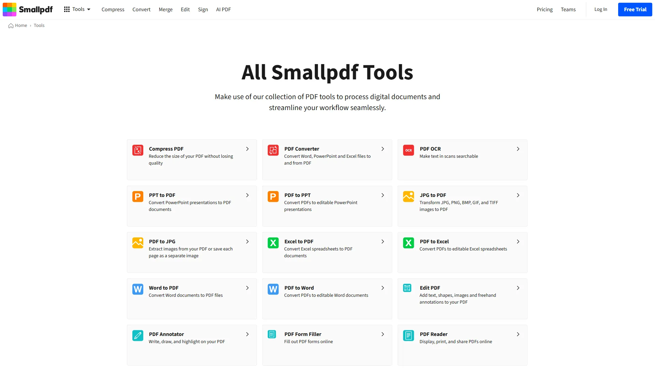
Task: Open the AI PDF menu item
Action: pos(223,10)
